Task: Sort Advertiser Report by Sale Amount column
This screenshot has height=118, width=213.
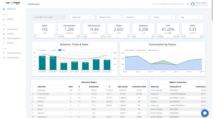Action: click(123, 87)
